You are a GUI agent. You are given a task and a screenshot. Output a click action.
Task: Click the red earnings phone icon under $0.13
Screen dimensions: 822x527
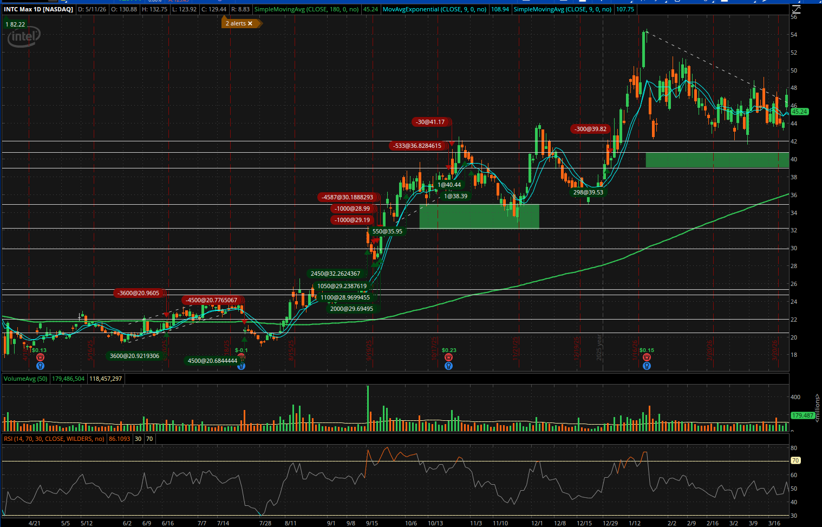click(40, 357)
